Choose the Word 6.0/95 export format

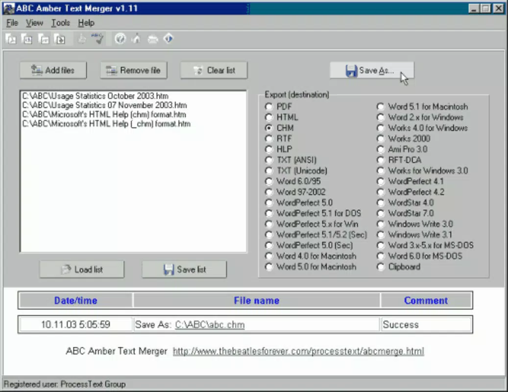[x=293, y=181]
